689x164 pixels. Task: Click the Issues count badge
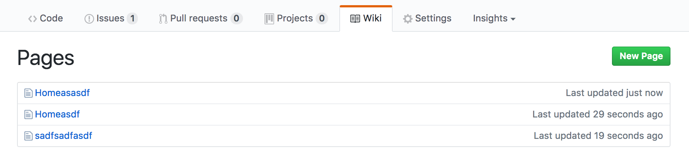click(132, 18)
